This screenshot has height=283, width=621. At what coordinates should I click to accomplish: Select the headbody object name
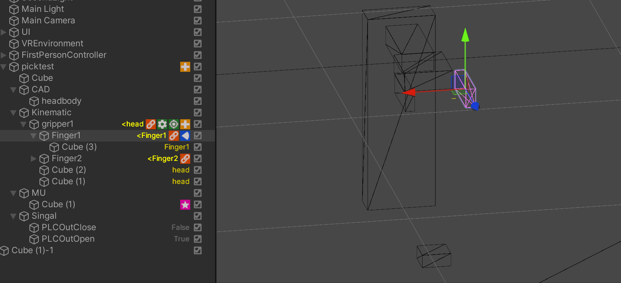[61, 101]
